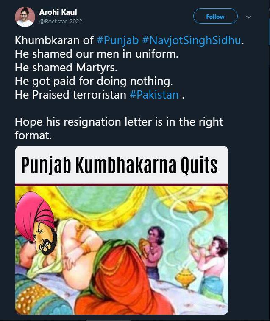This screenshot has width=270, height=321.
Task: Click the Follow button
Action: [215, 17]
